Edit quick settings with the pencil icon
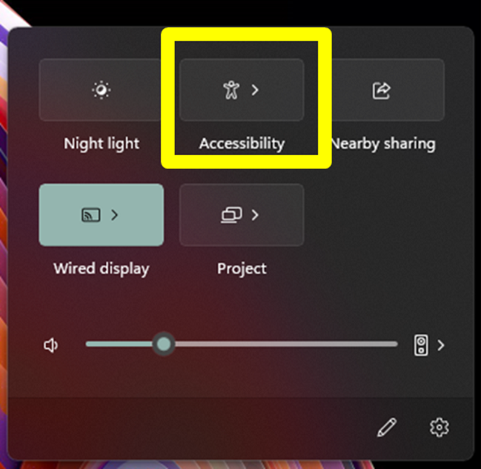The height and width of the screenshot is (469, 481). click(x=387, y=427)
